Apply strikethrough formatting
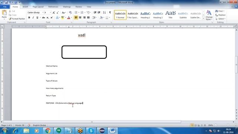The image size is (238, 134). (44, 17)
